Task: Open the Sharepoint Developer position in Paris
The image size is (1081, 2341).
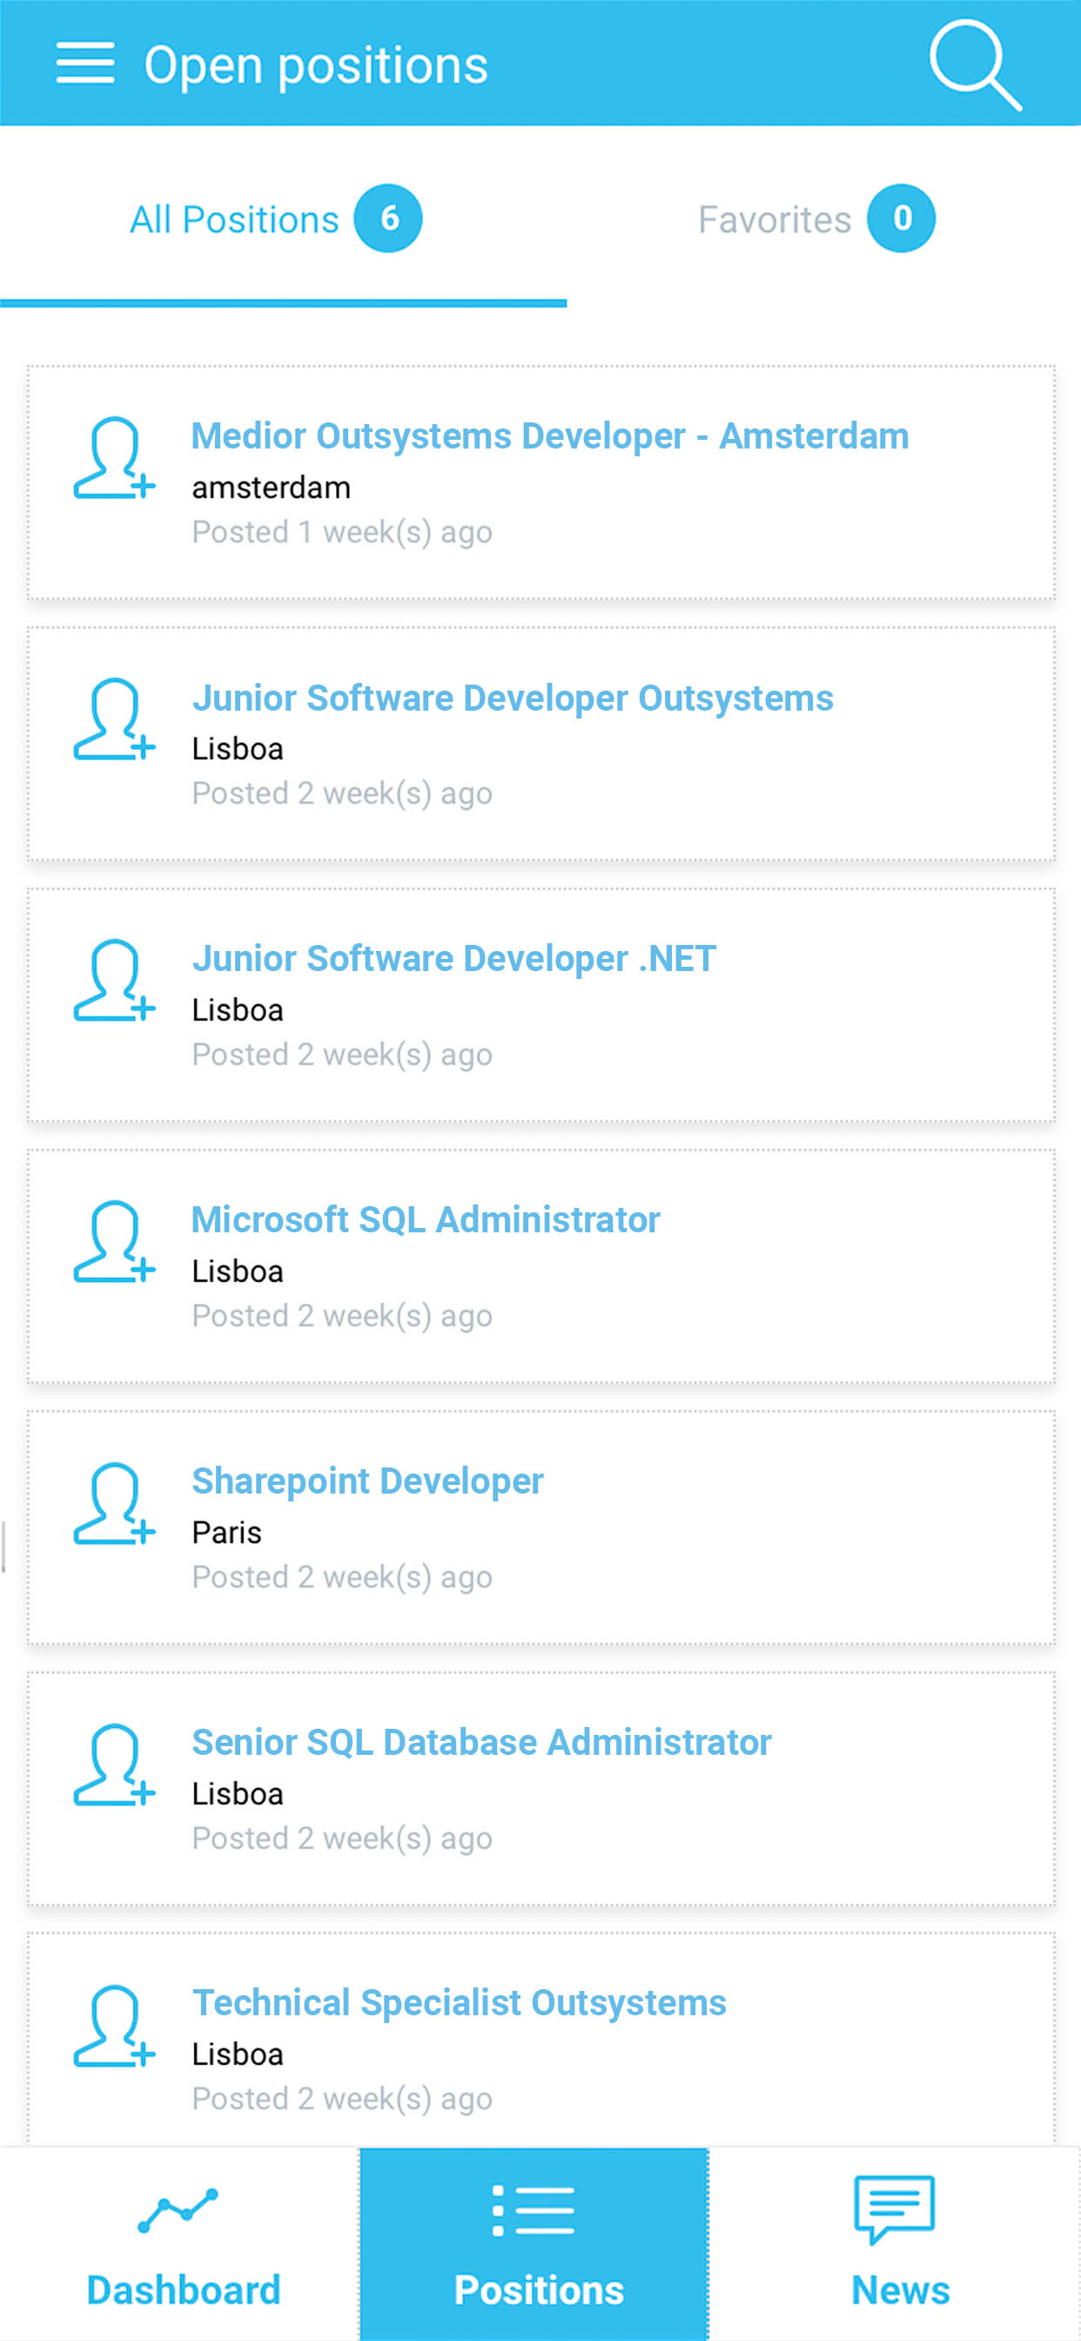Action: pos(367,1481)
